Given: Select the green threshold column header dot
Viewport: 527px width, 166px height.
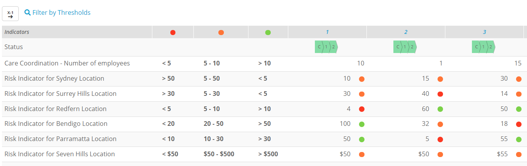Looking at the screenshot, I should [268, 32].
